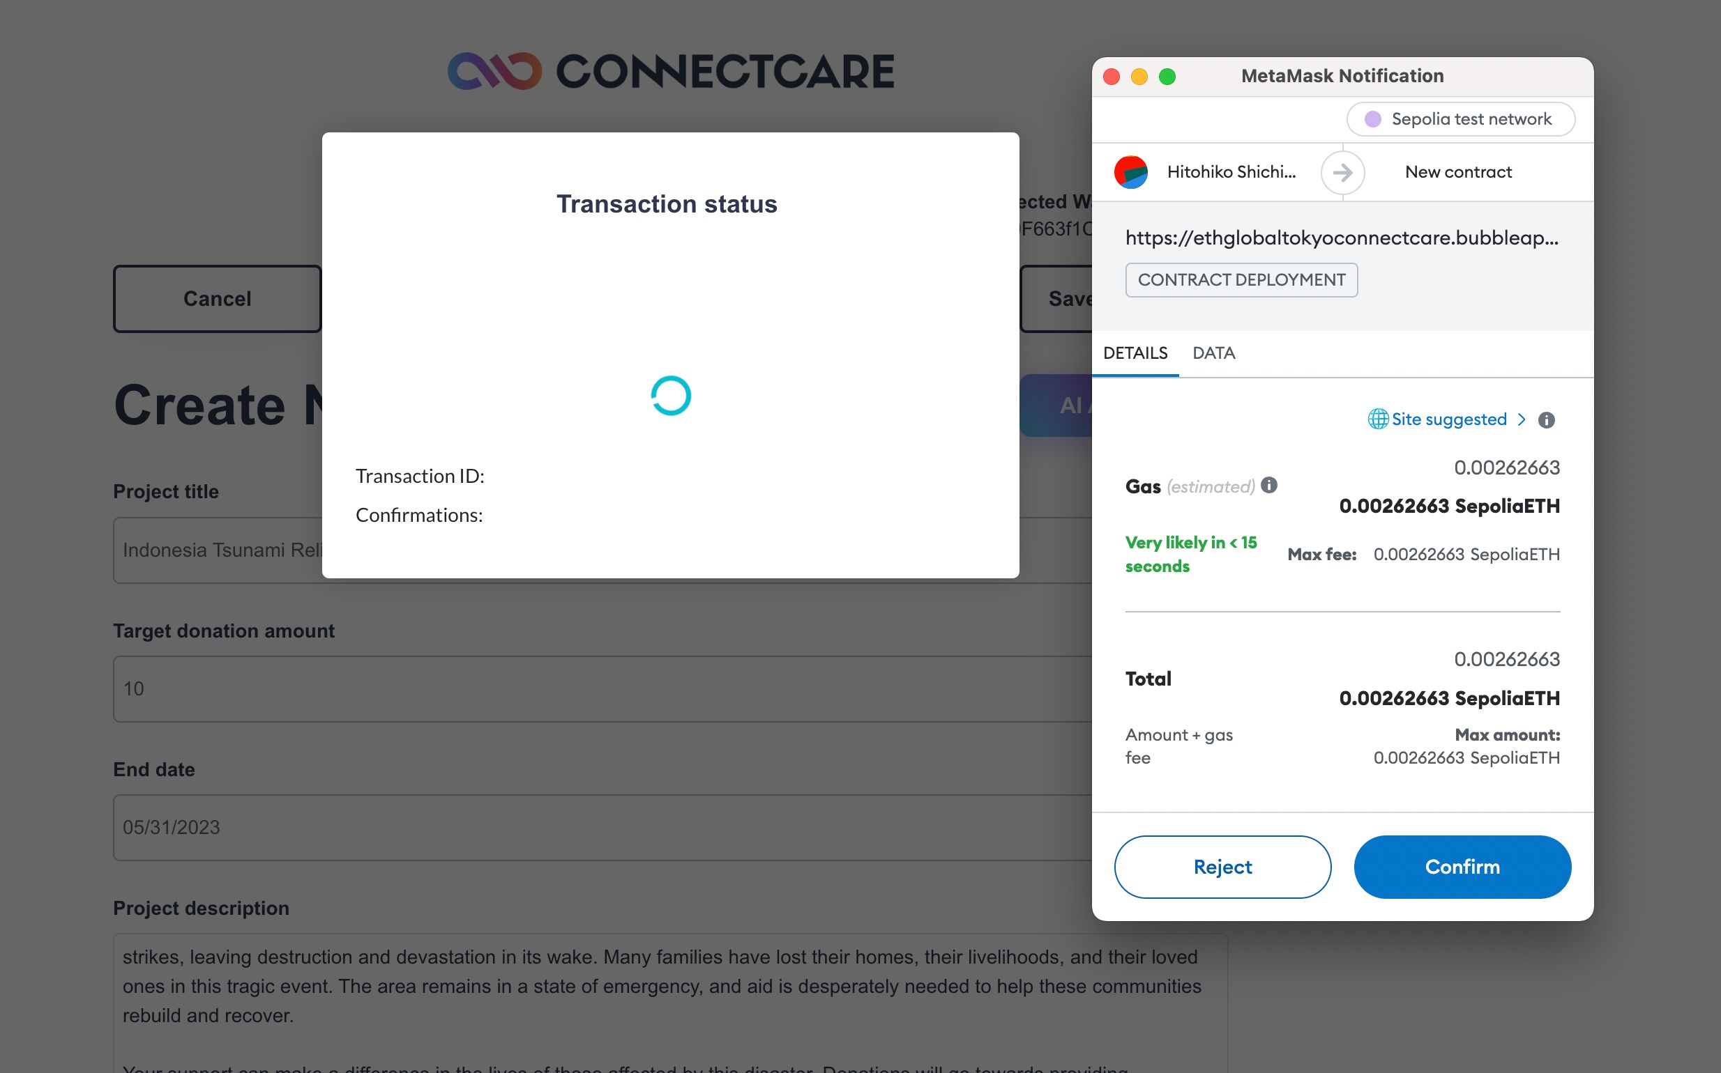Click the arrow icon between wallet addresses
The width and height of the screenshot is (1721, 1073).
[x=1342, y=173]
